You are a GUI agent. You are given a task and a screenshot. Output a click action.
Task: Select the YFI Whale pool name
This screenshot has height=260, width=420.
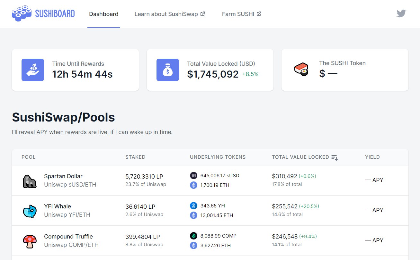pyautogui.click(x=58, y=206)
